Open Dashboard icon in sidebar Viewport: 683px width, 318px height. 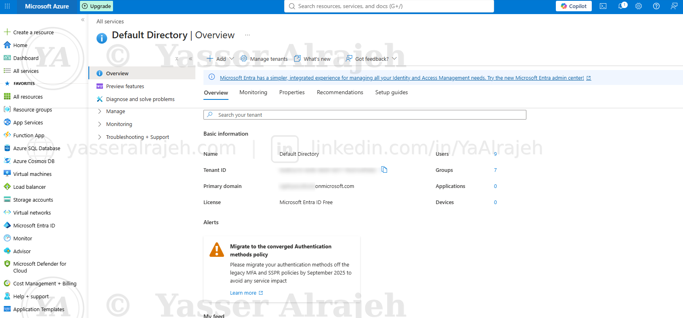click(7, 58)
